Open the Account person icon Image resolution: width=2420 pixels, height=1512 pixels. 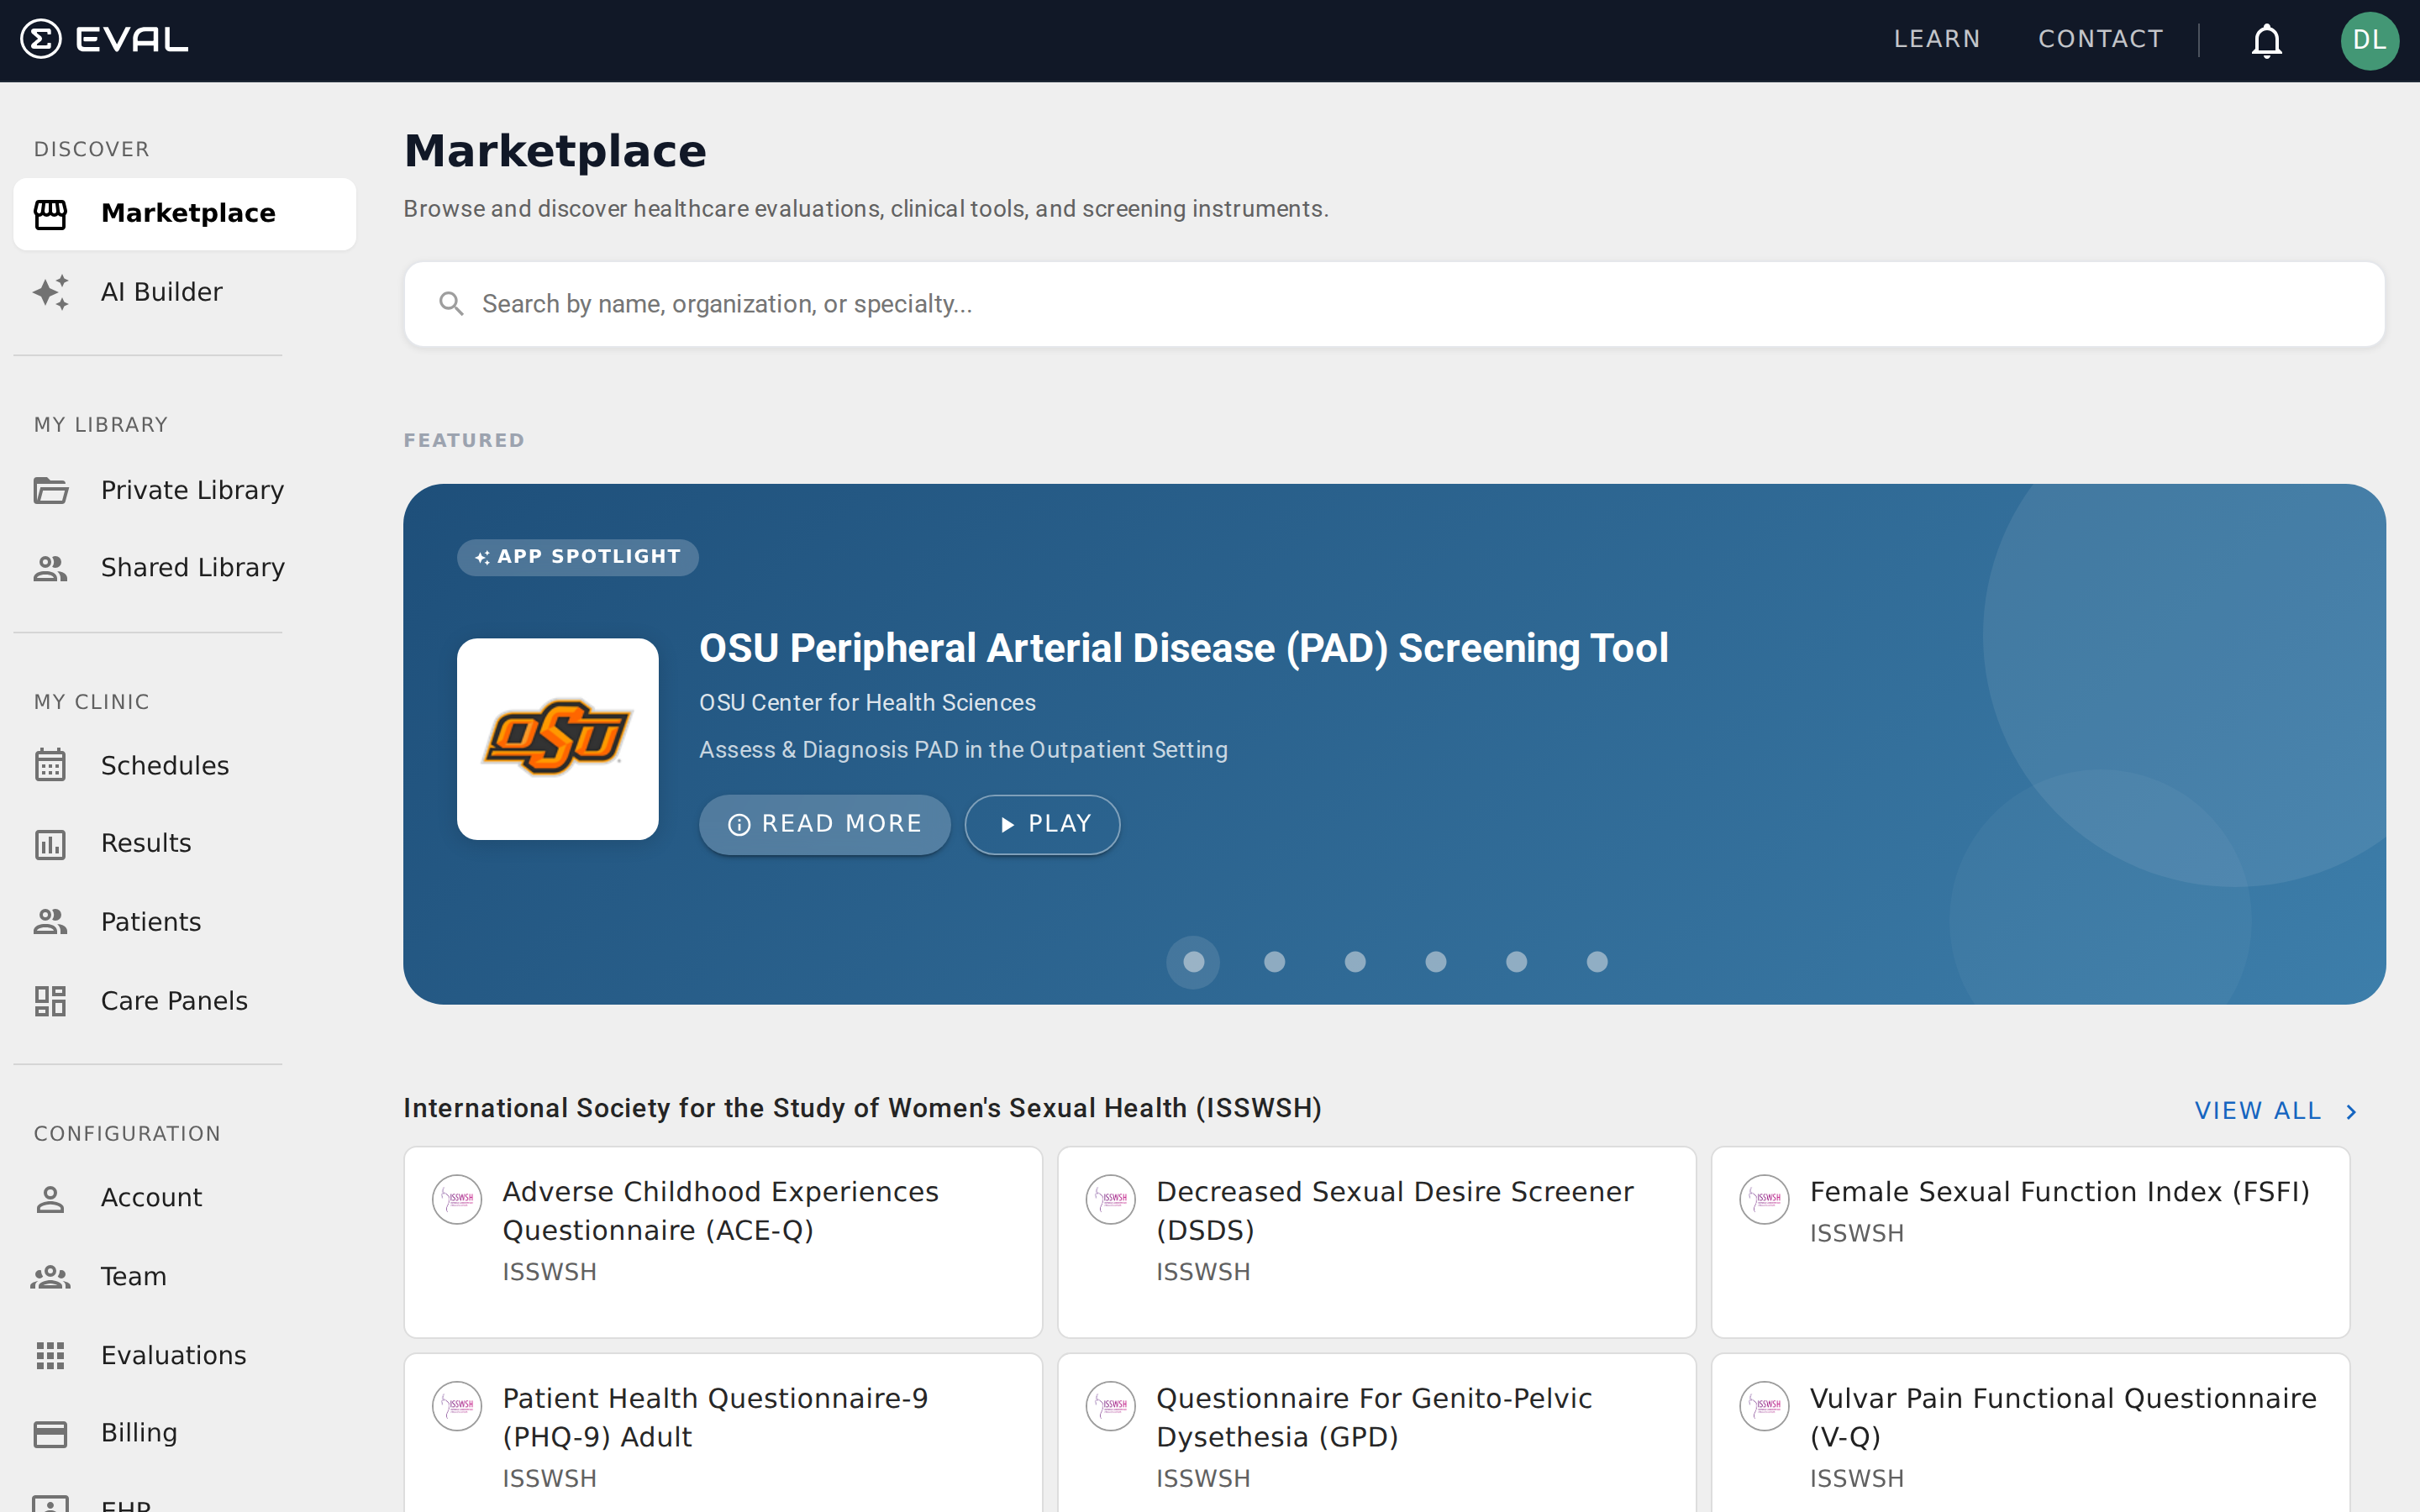tap(51, 1197)
